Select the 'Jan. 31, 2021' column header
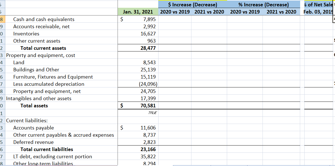 (138, 12)
